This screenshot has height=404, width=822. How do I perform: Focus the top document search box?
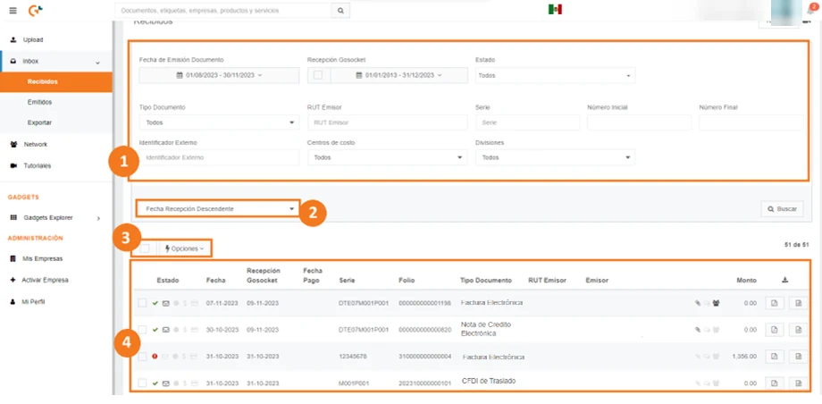[x=223, y=11]
